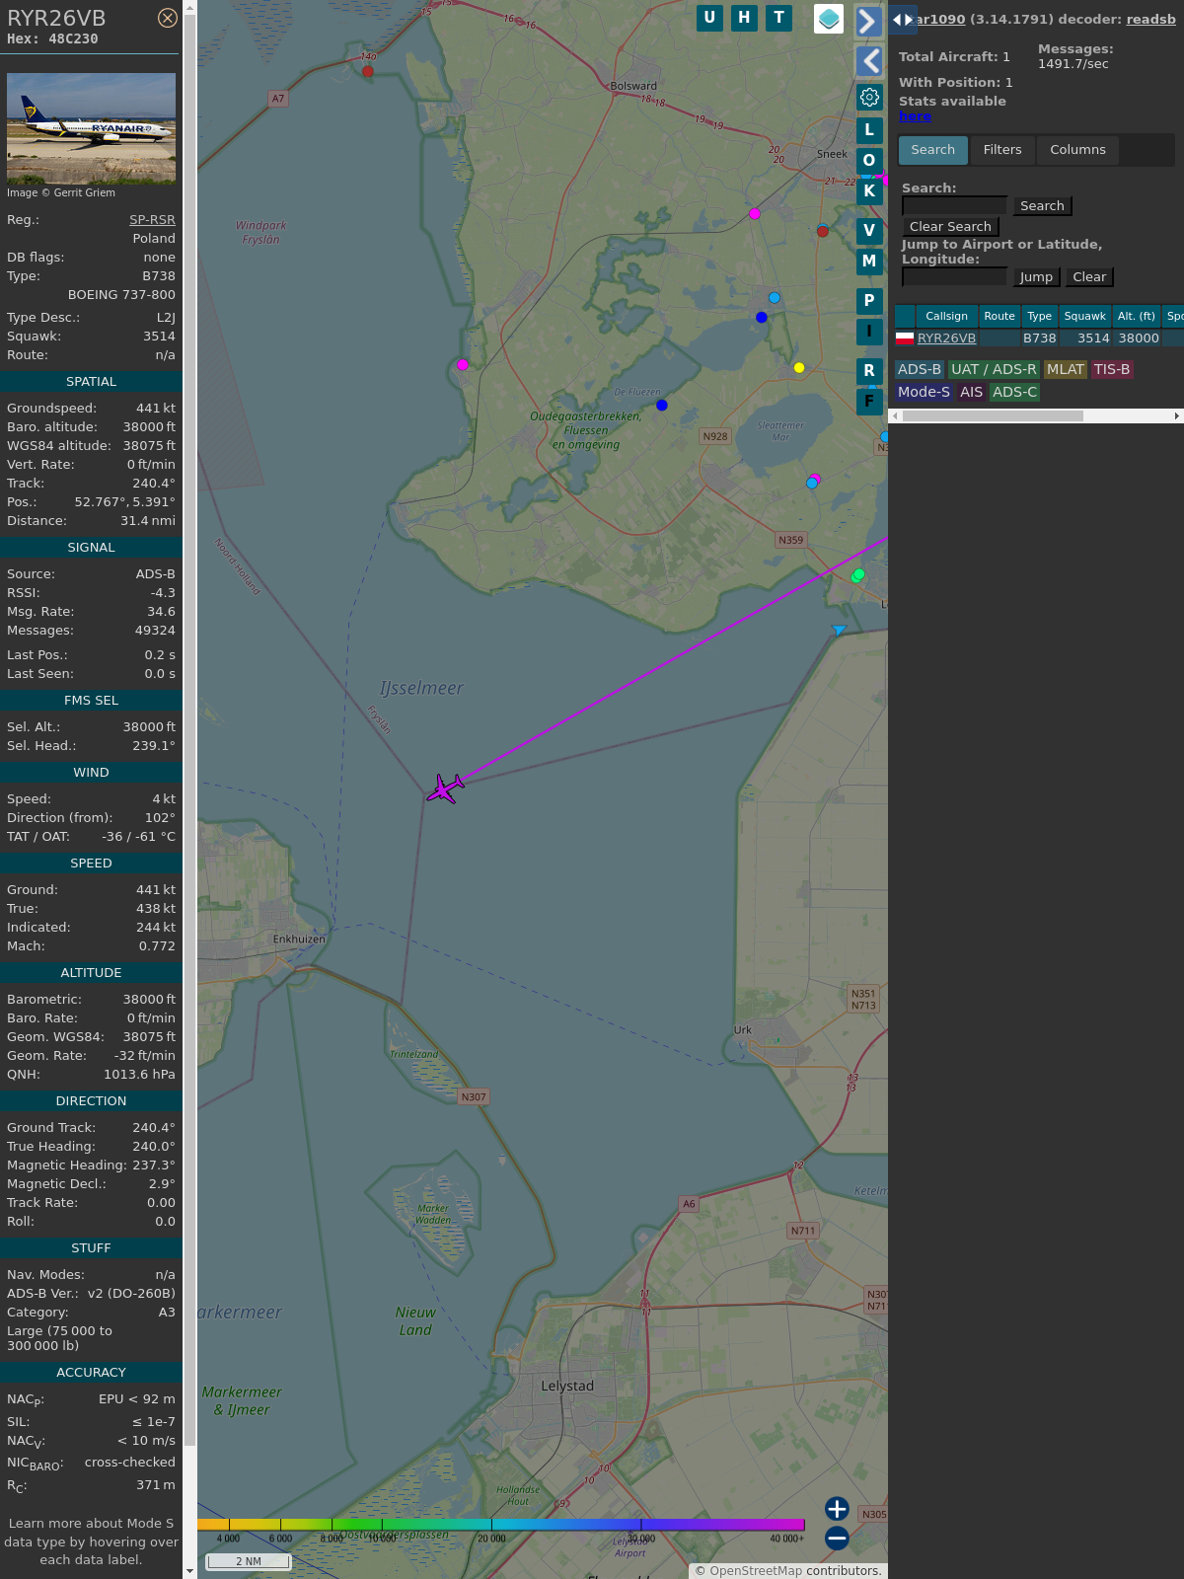Toggle the L labels map button

tap(869, 129)
